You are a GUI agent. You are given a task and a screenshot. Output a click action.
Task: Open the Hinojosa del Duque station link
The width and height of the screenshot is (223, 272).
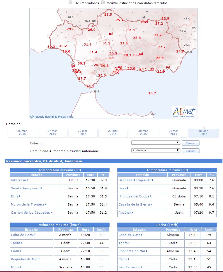point(134,196)
